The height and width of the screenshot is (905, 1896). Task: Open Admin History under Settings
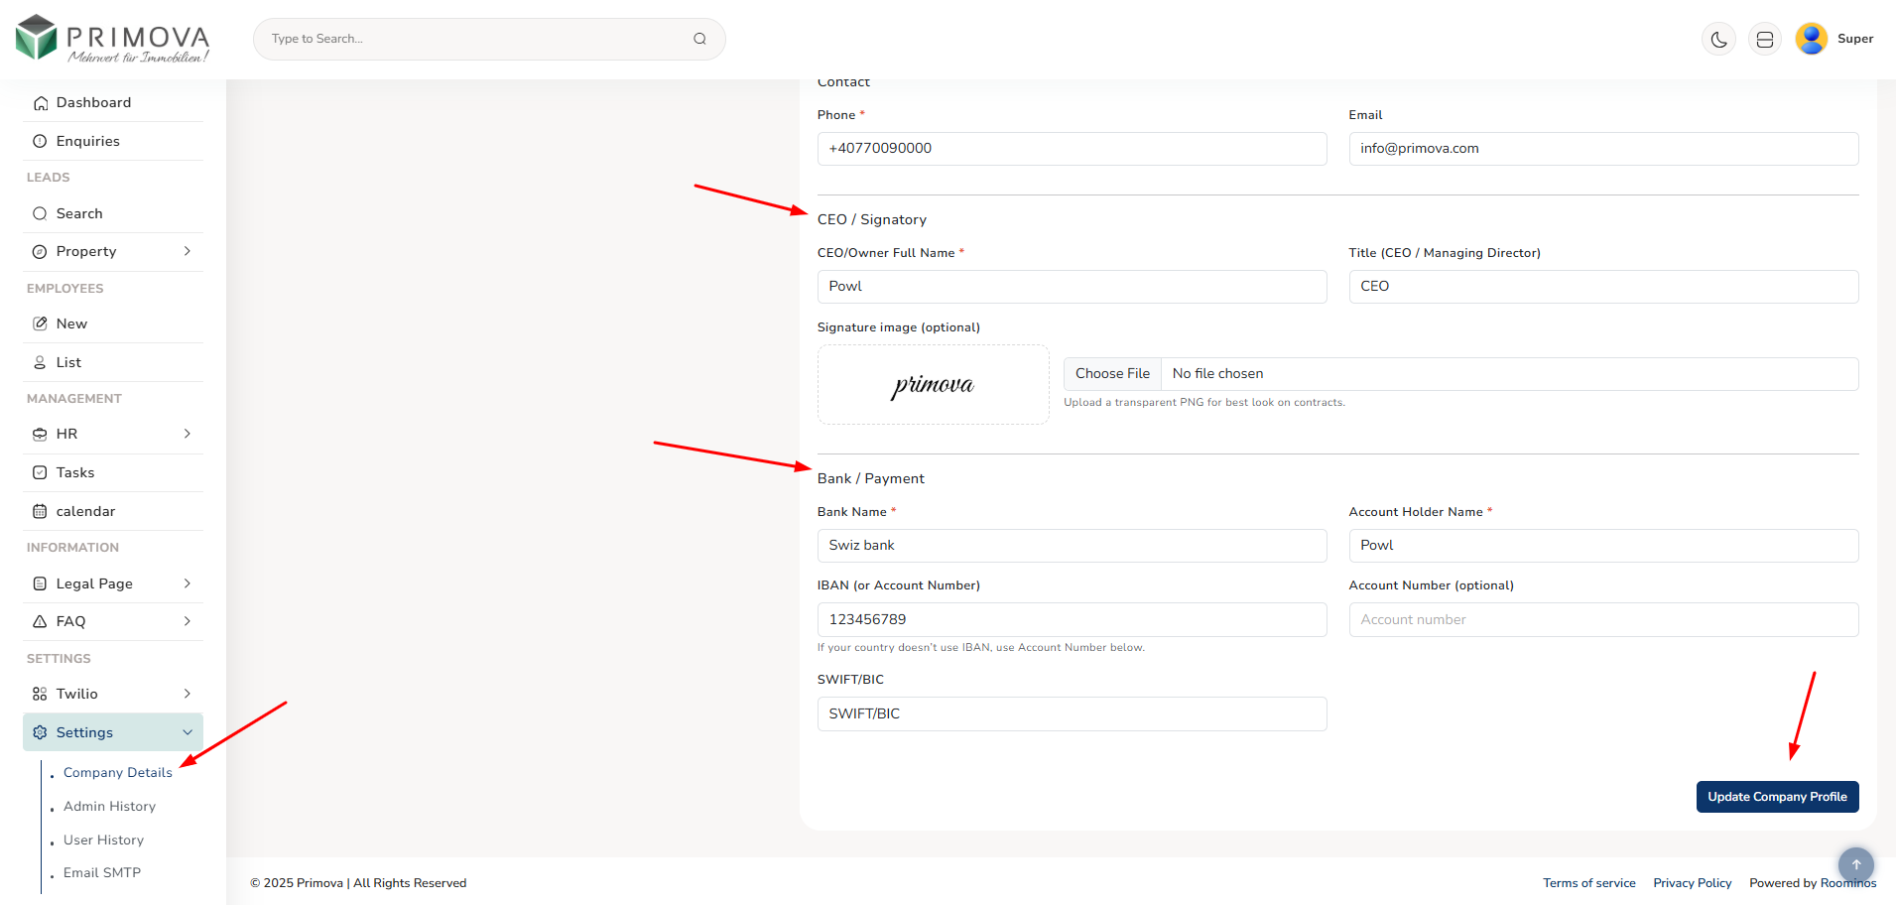pos(109,807)
